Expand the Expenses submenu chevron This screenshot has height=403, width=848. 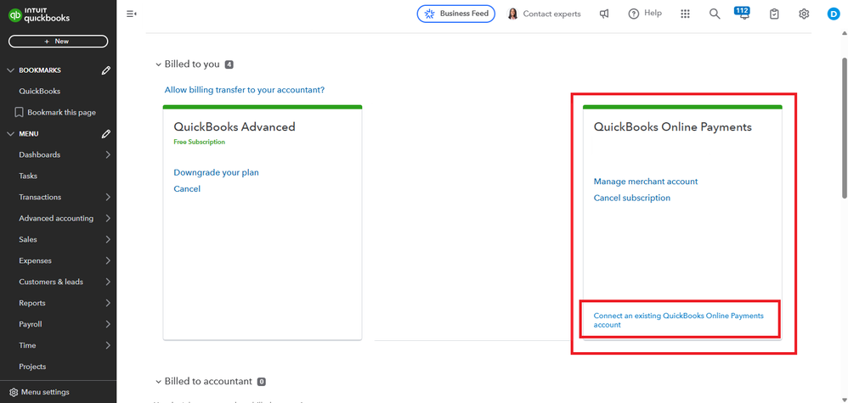[x=108, y=260]
